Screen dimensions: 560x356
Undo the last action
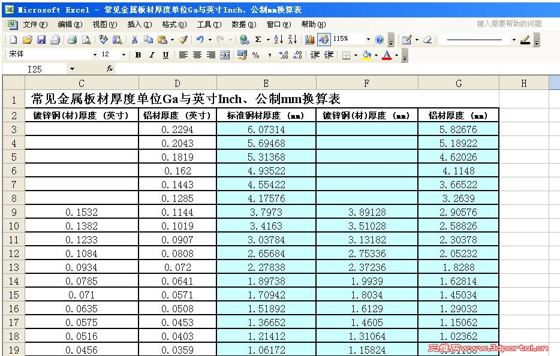[x=200, y=40]
